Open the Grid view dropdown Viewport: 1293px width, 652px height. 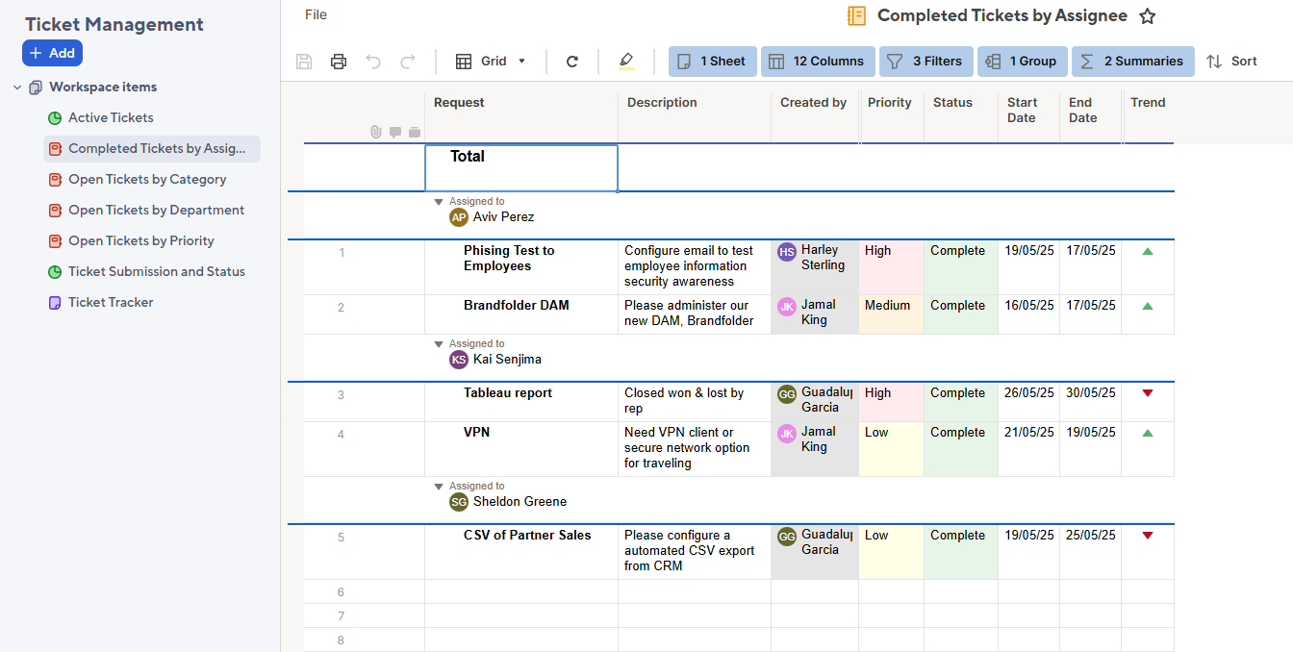point(492,62)
